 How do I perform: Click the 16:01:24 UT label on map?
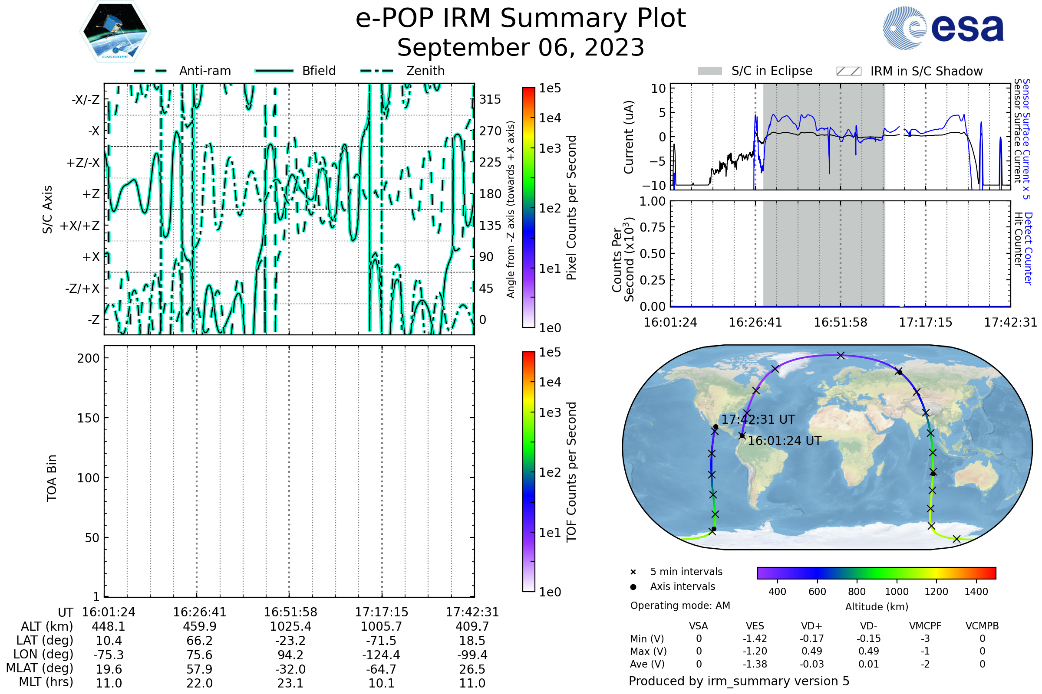(x=785, y=441)
